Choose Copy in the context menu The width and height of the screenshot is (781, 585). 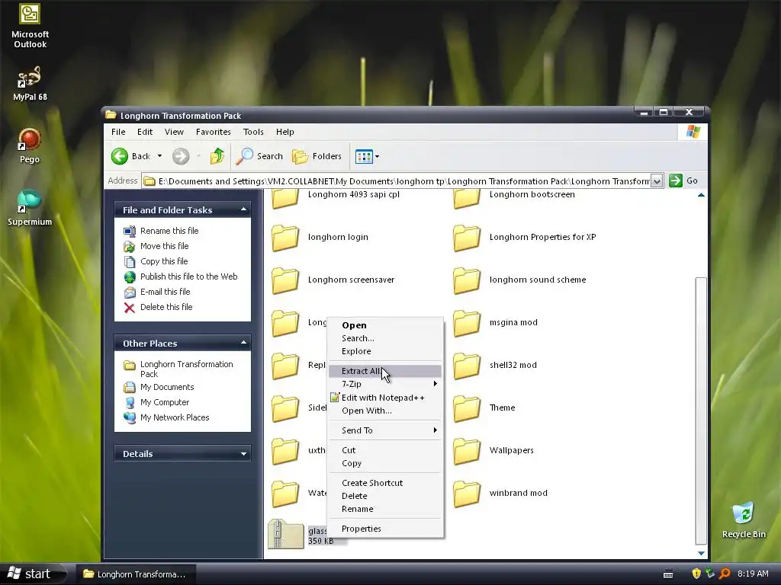(x=385, y=463)
